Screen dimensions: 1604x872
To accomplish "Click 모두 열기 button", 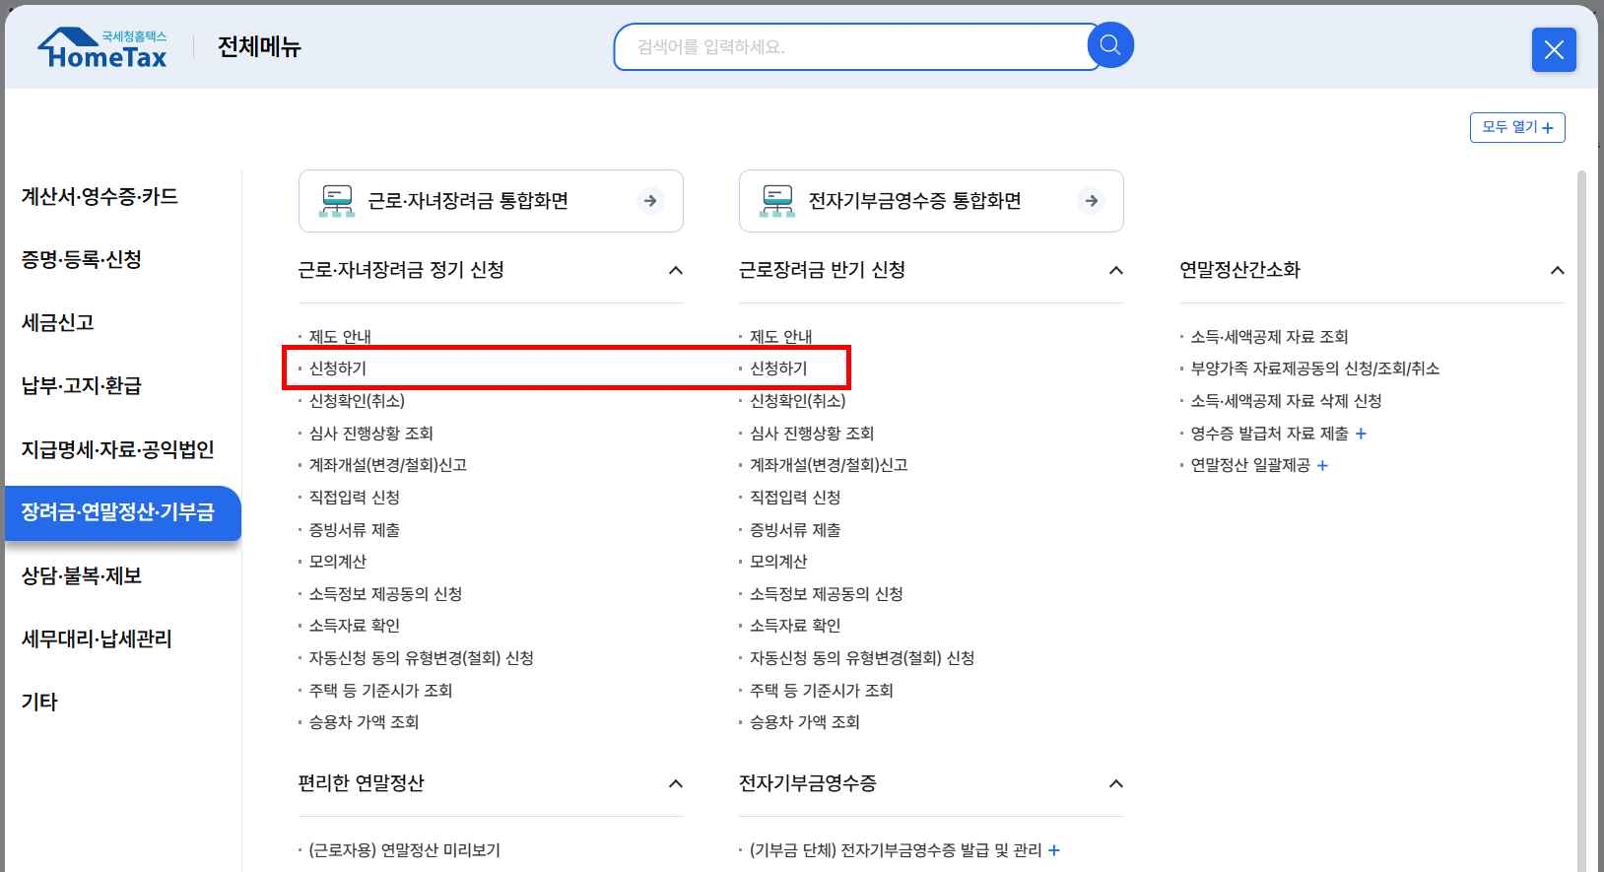I will [1517, 127].
